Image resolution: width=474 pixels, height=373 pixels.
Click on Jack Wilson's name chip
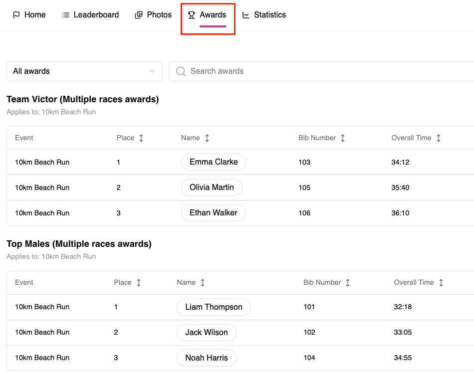click(207, 333)
